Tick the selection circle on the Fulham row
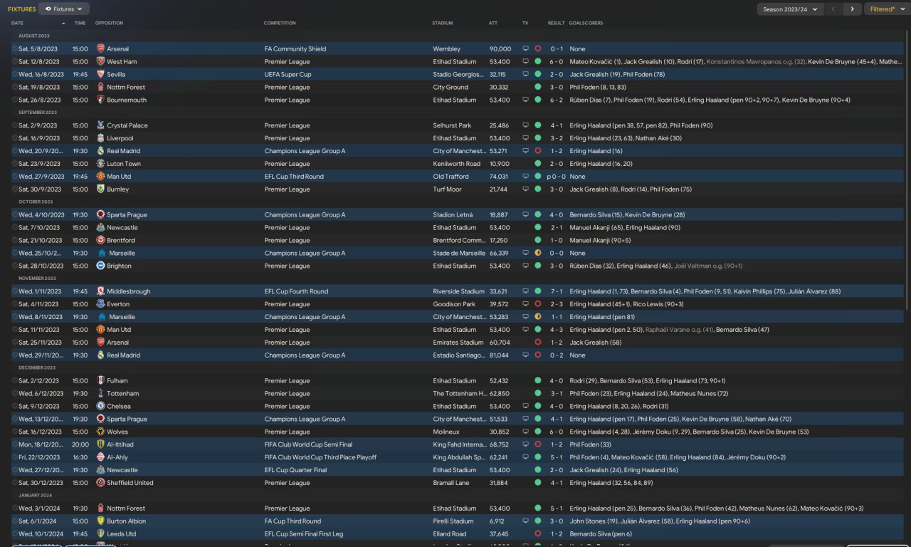911x547 pixels. (14, 381)
